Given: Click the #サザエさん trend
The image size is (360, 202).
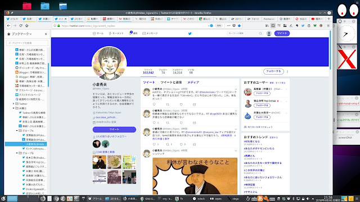Looking at the screenshot, I should tap(251, 192).
